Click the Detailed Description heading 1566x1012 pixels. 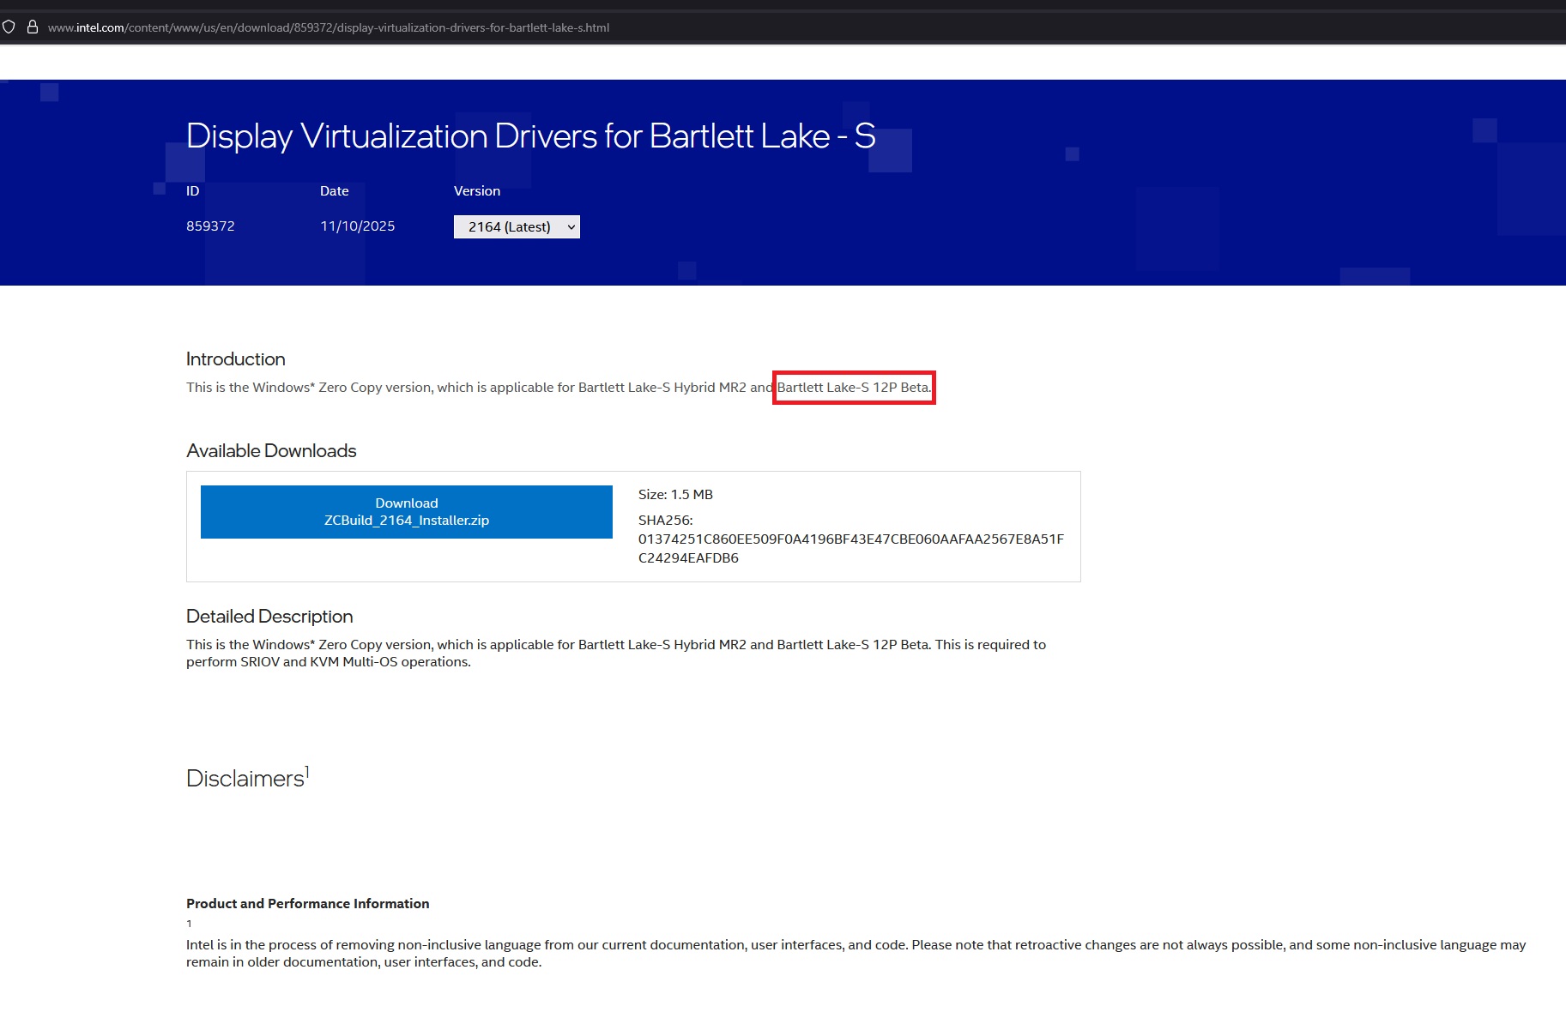tap(269, 617)
